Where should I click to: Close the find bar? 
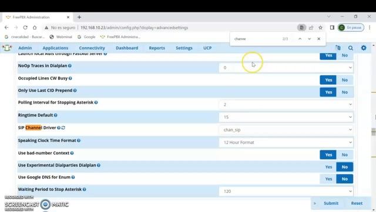point(318,39)
